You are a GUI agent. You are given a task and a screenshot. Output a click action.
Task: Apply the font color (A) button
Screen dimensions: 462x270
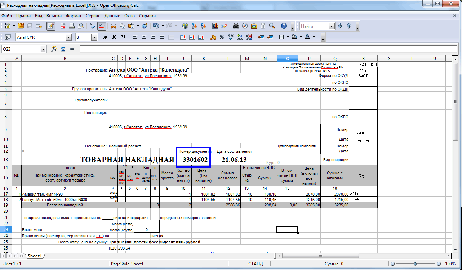pos(307,37)
